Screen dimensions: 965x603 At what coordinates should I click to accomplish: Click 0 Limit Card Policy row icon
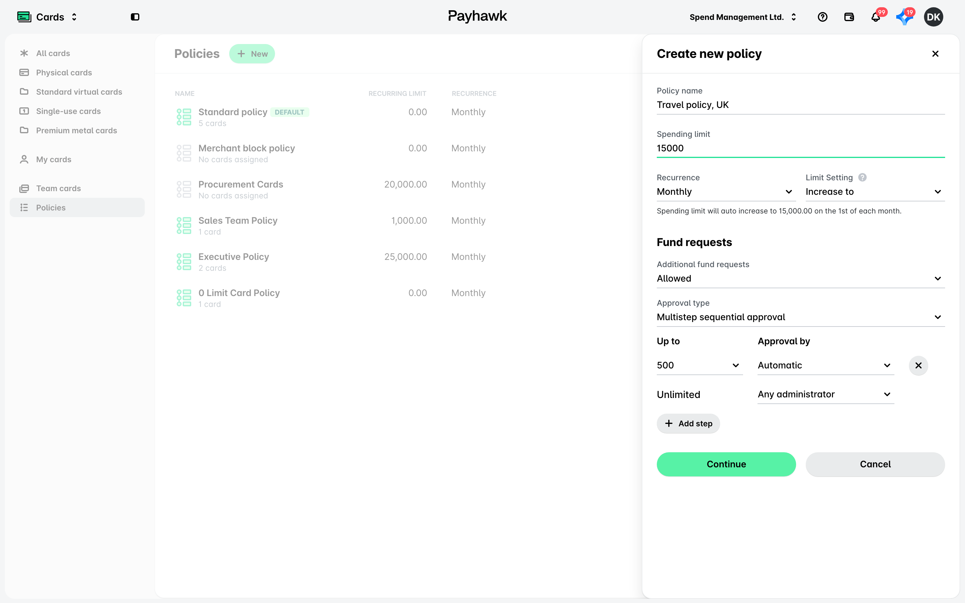pyautogui.click(x=184, y=298)
